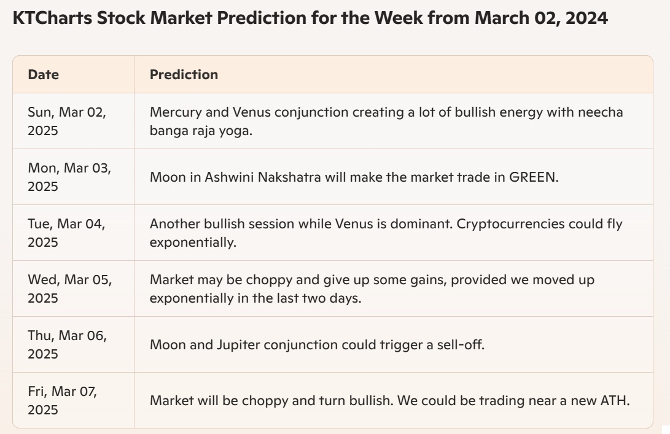
Task: Click the Moon and Jupiter sell-off prediction
Action: click(317, 345)
